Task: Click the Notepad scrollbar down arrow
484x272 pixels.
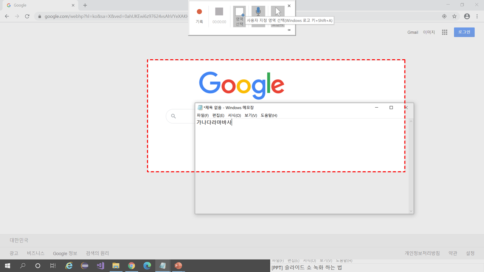Action: coord(411,211)
